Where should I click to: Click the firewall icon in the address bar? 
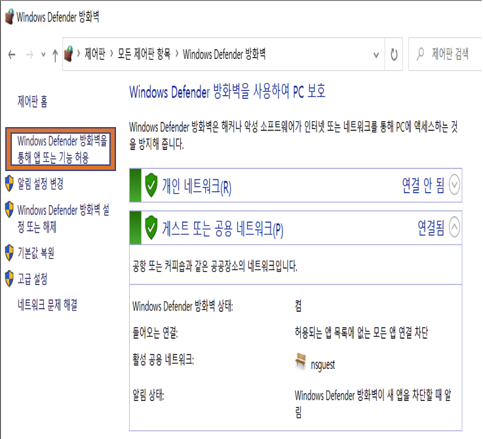[x=68, y=54]
